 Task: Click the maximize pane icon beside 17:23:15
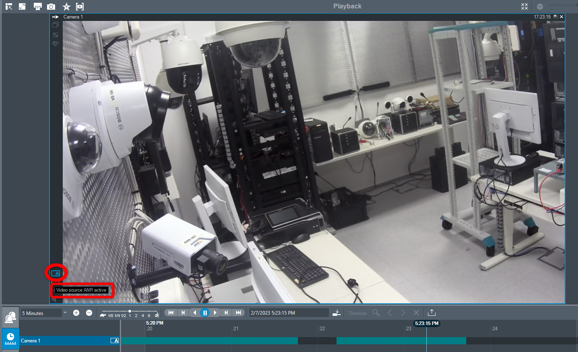(x=555, y=17)
